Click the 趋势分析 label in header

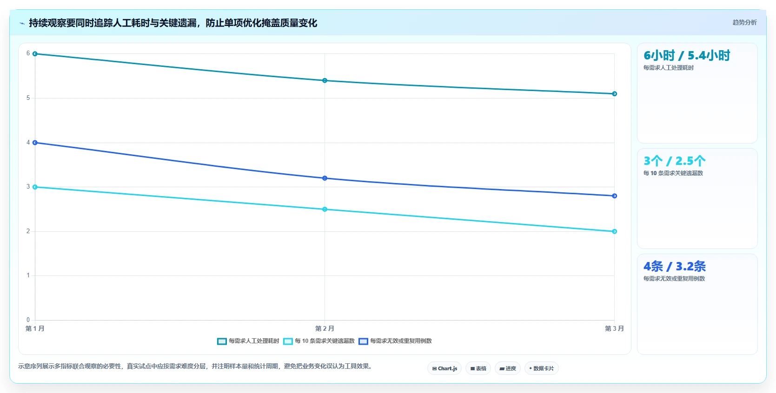(x=744, y=22)
